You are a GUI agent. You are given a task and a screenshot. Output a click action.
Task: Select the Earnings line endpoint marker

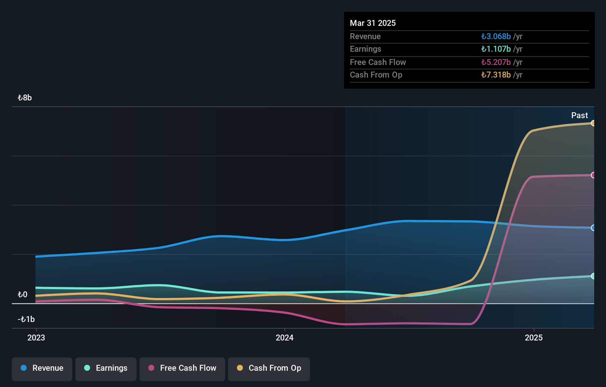coord(593,276)
